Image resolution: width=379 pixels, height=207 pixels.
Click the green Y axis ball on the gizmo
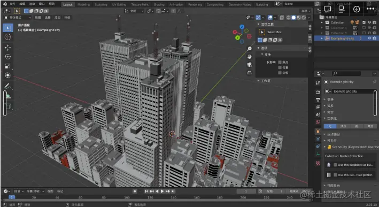pos(237,38)
